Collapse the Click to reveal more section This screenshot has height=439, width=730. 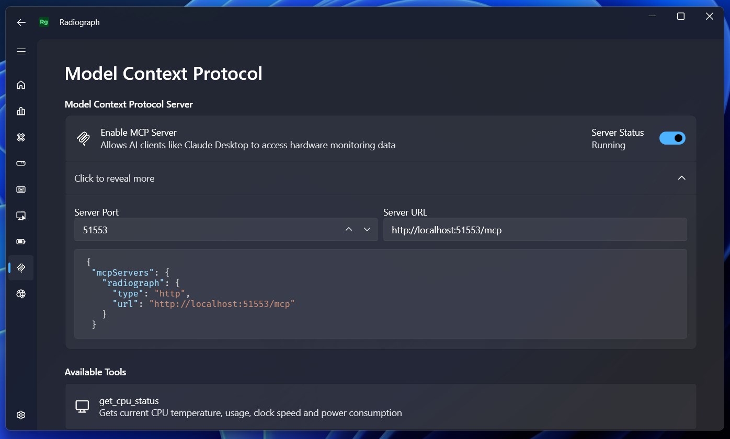click(381, 178)
